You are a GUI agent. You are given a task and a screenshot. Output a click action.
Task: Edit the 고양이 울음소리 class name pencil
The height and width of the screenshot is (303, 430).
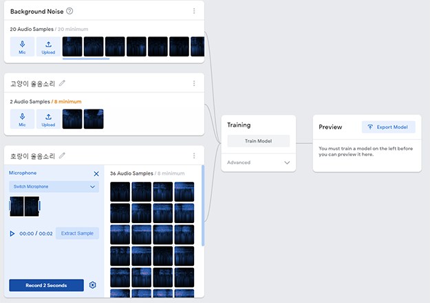(x=62, y=83)
